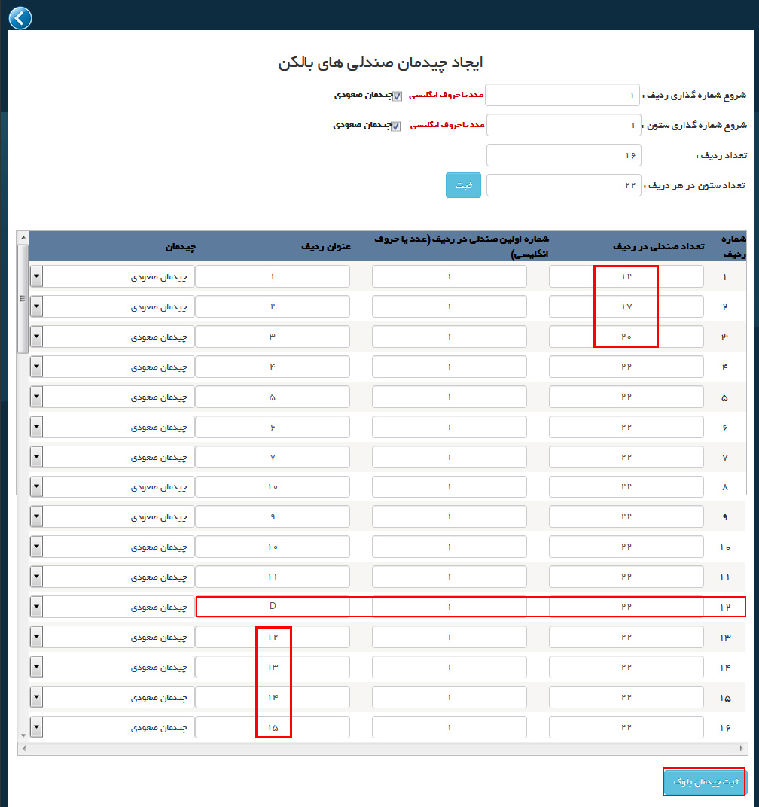This screenshot has width=759, height=807.
Task: Open arrangement dropdown for row 7
Action: pos(36,457)
